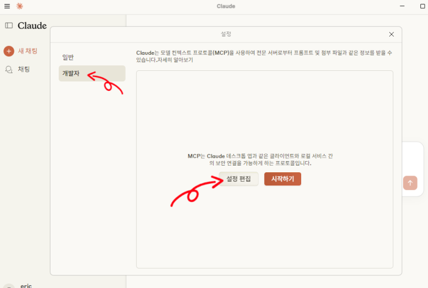Open the 채팅 chat bubbles icon
The height and width of the screenshot is (288, 428).
tap(9, 69)
